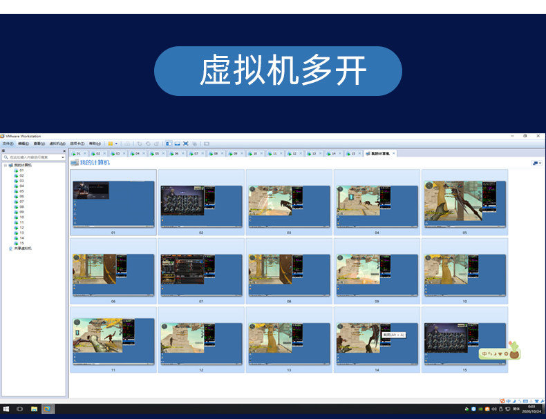Open the power options dropdown arrow
This screenshot has width=546, height=419.
pyautogui.click(x=116, y=144)
